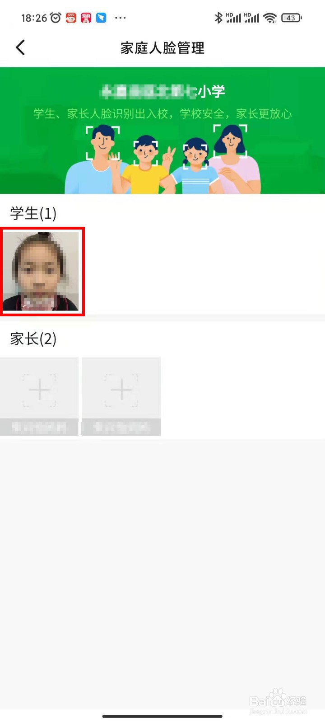Tap the alarm clock status icon
Screen dimensions: 325x723
pyautogui.click(x=56, y=18)
